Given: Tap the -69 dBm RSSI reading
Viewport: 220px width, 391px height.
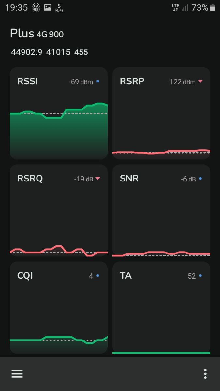Looking at the screenshot, I should coord(81,82).
